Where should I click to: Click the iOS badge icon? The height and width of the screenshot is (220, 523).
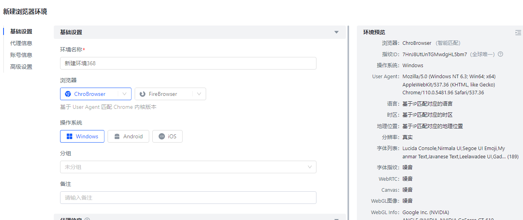click(x=162, y=136)
